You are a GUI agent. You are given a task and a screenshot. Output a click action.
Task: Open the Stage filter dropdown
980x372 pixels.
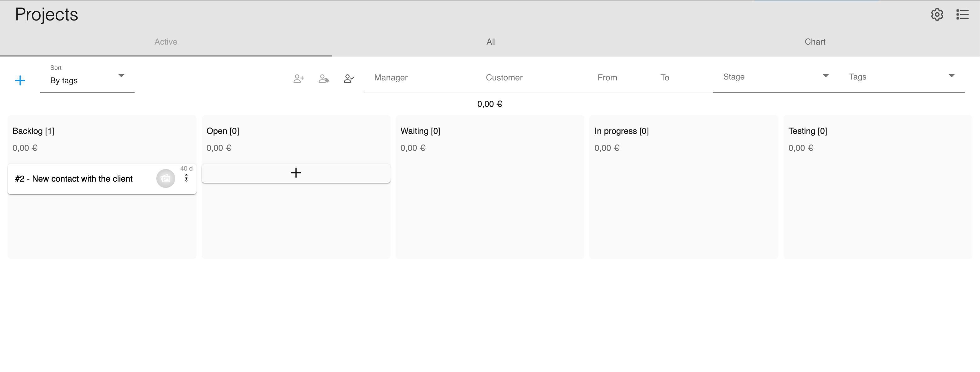pyautogui.click(x=775, y=77)
